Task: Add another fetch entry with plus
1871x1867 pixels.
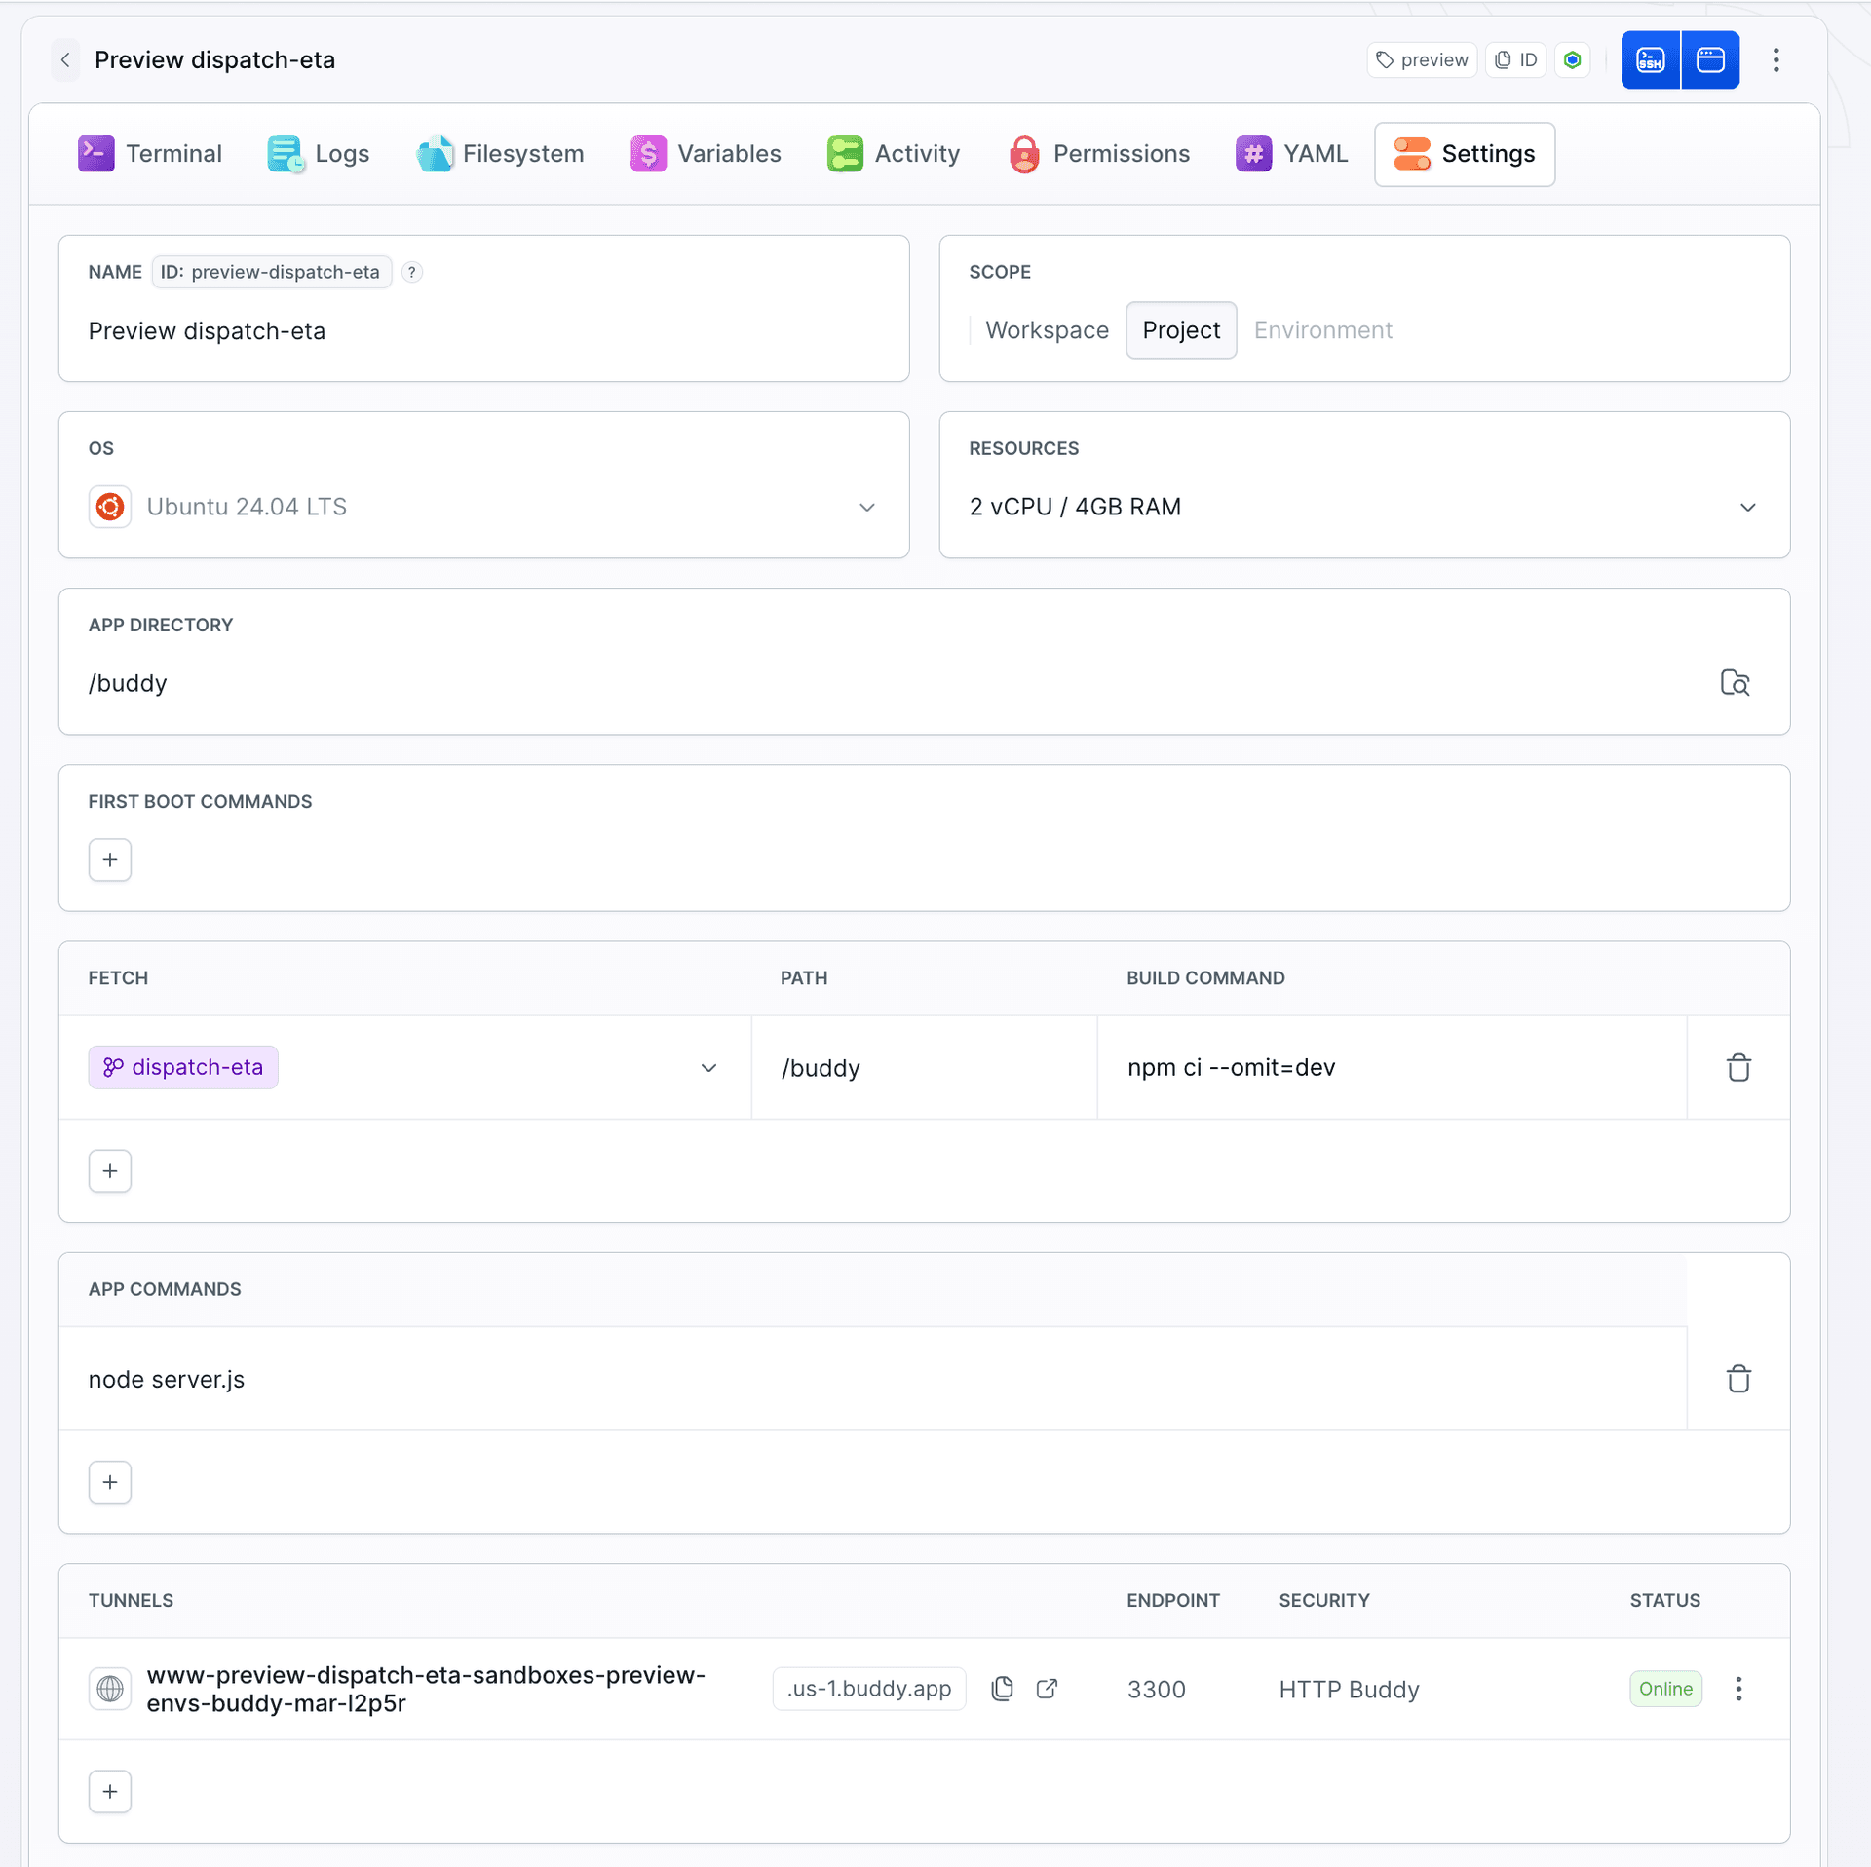Action: coord(110,1170)
